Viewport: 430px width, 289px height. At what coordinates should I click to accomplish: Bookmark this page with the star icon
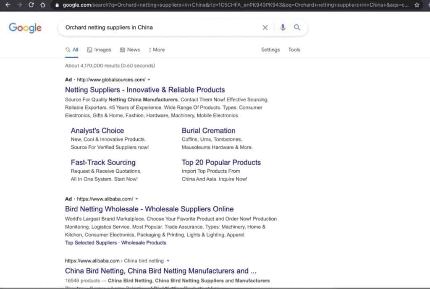tap(417, 5)
